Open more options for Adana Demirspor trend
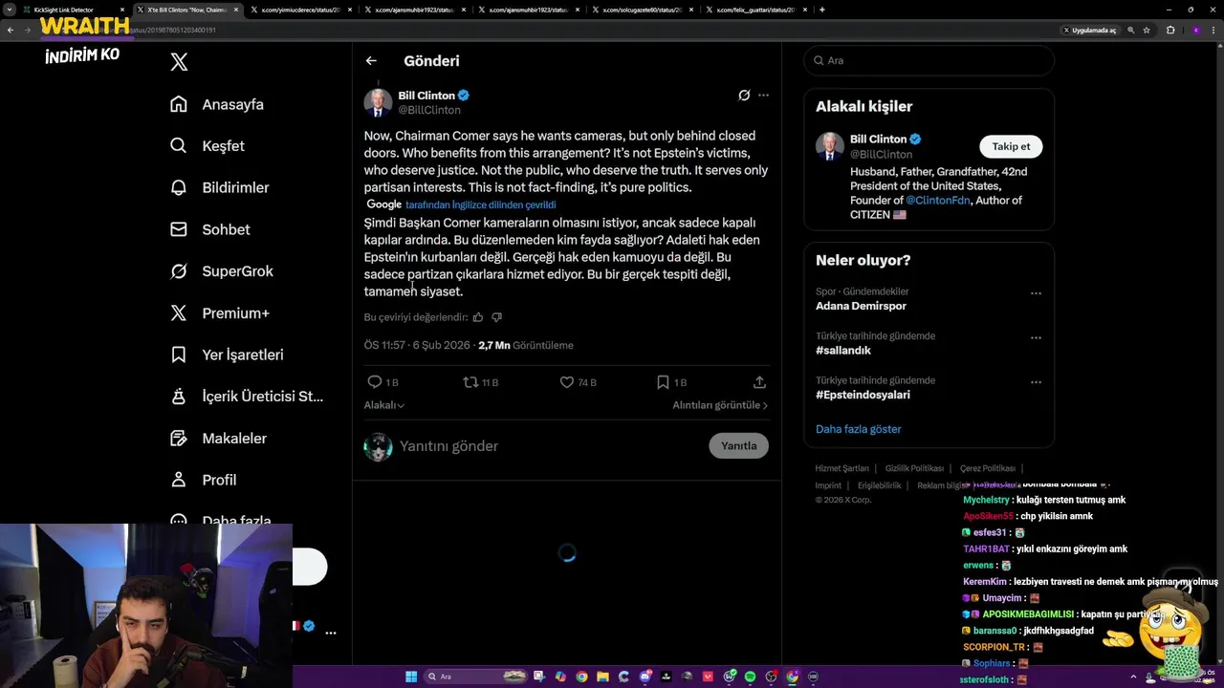Image resolution: width=1224 pixels, height=688 pixels. point(1036,293)
